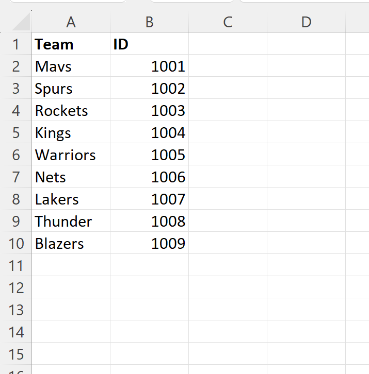Click the ID header cell
369x374 pixels.
(149, 43)
